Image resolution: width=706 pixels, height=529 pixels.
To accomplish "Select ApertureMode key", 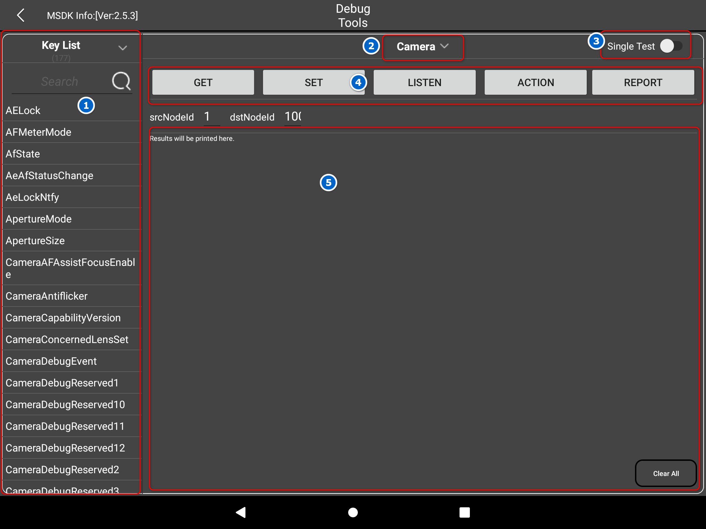I will 71,219.
